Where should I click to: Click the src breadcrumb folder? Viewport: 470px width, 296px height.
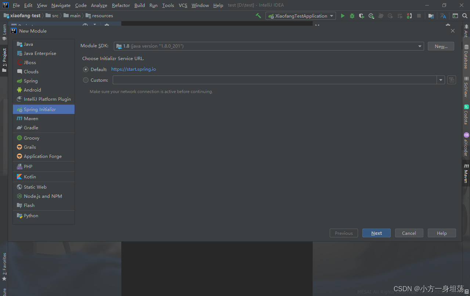52,16
